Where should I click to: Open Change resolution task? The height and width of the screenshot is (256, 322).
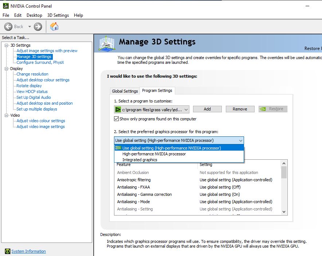point(32,74)
